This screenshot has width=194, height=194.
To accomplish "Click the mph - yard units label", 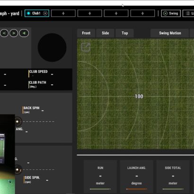I will point(9,14).
